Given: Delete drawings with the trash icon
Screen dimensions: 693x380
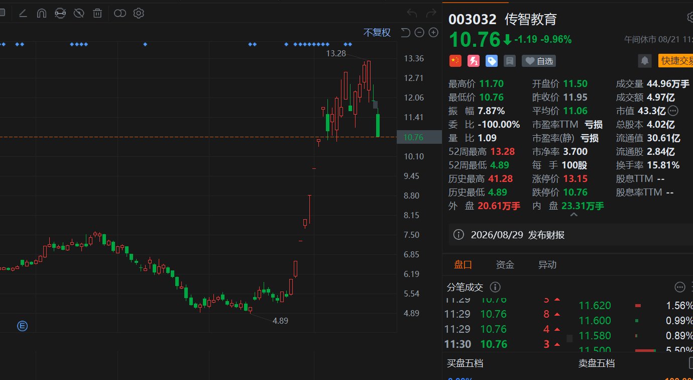Looking at the screenshot, I should coord(98,13).
